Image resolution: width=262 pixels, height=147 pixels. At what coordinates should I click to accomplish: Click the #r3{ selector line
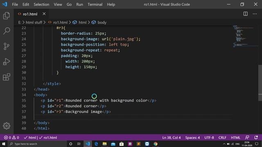click(x=61, y=28)
